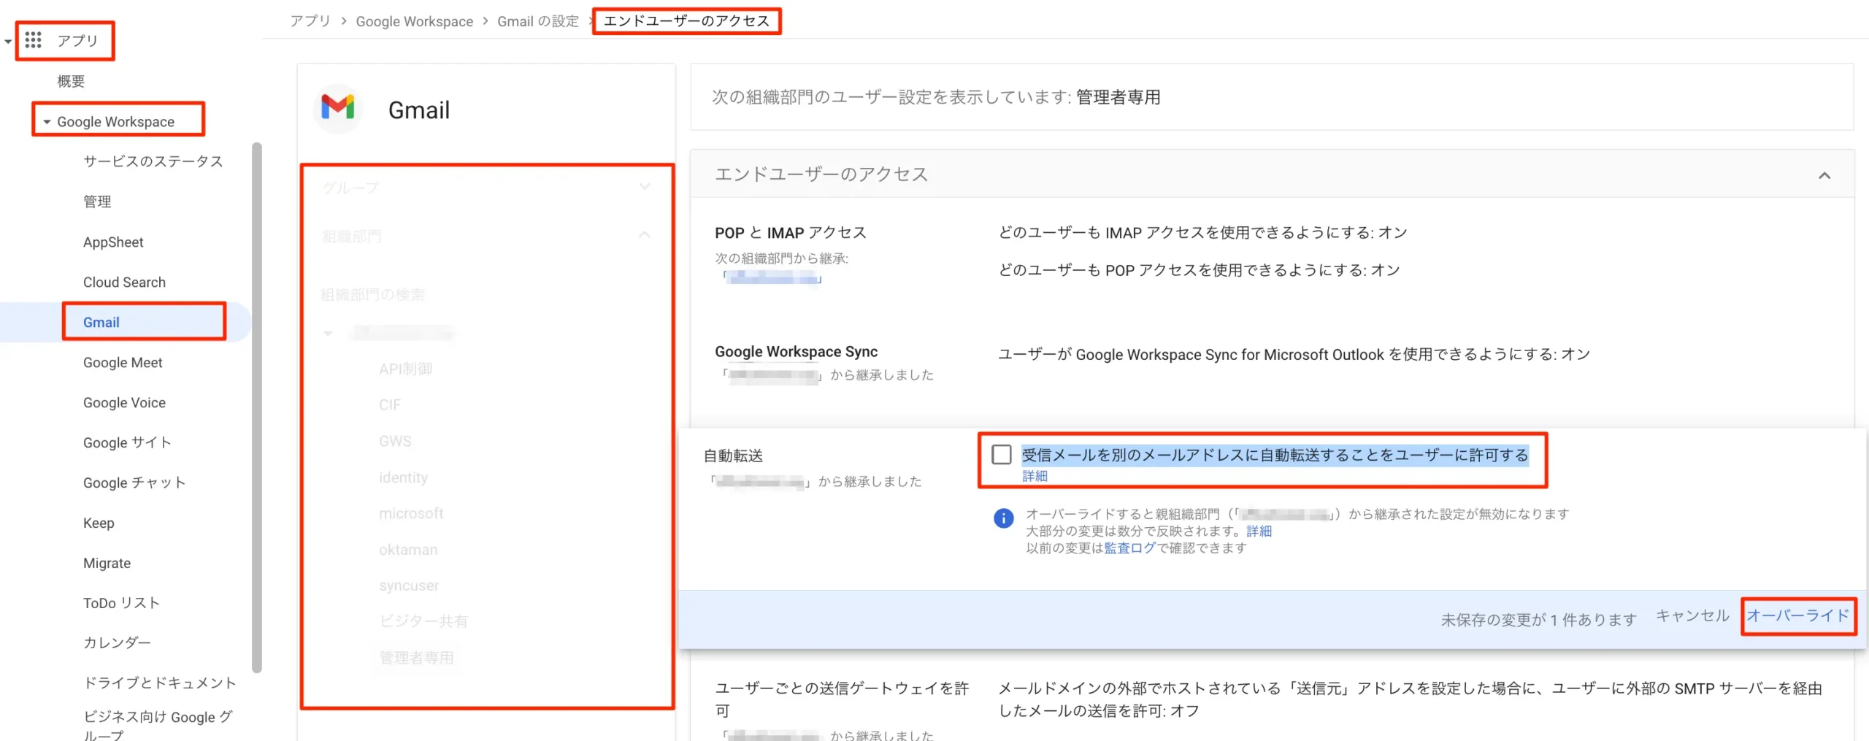Click the キャンセル button
The width and height of the screenshot is (1869, 741).
pyautogui.click(x=1692, y=615)
